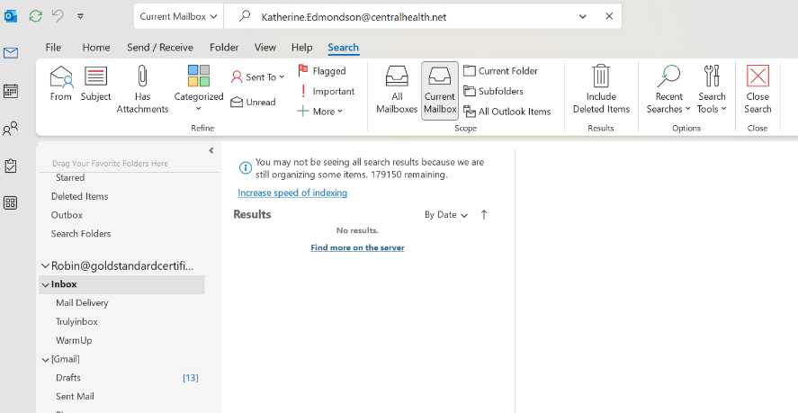Screen dimensions: 798x413
Task: Open the Drafts folder
Action: pyautogui.click(x=68, y=378)
